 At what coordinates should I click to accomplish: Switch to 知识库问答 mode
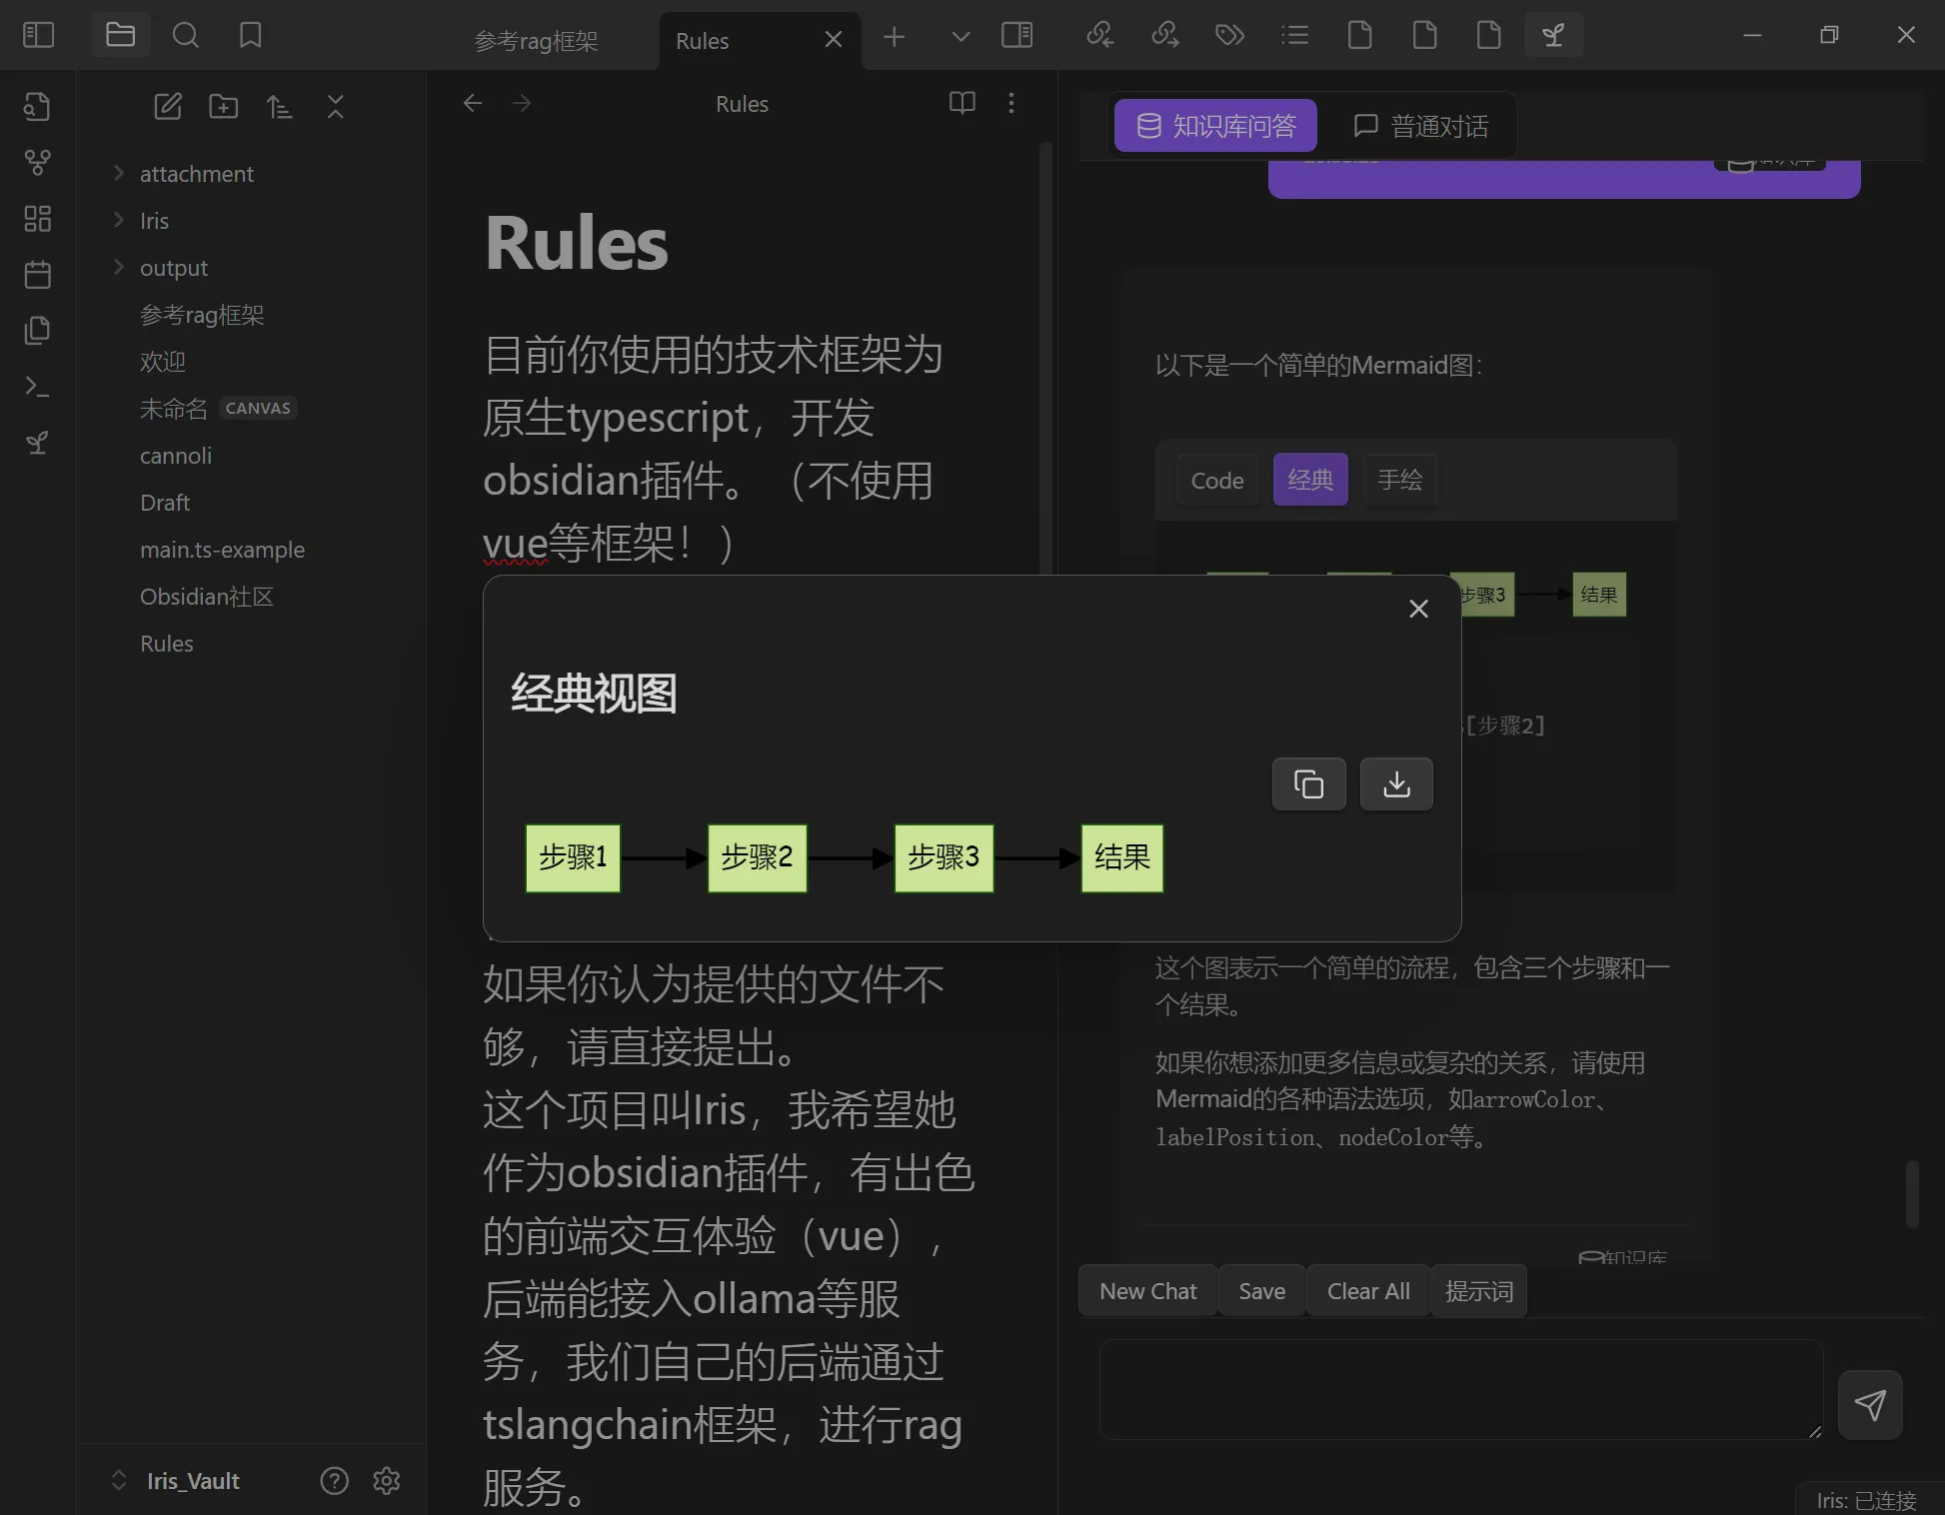[1215, 126]
